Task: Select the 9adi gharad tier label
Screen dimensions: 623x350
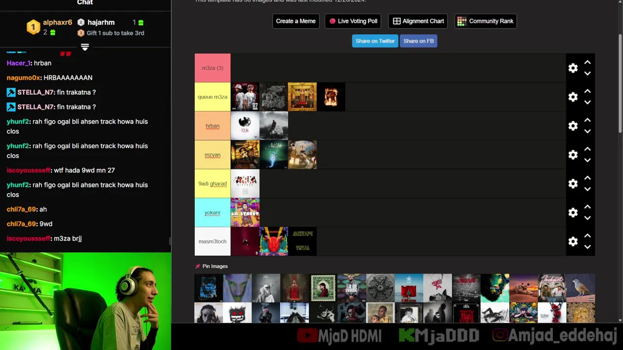Action: tap(213, 184)
